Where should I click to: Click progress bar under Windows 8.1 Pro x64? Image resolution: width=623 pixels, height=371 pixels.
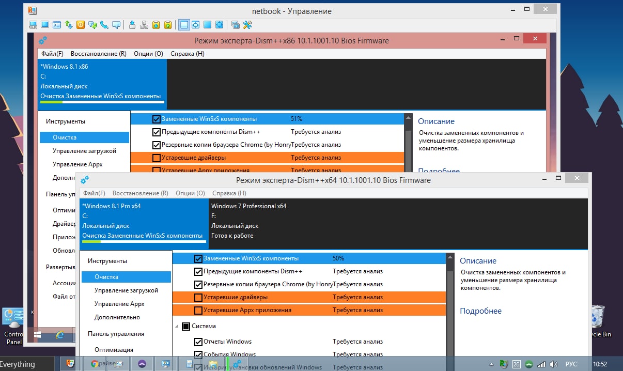pyautogui.click(x=144, y=241)
